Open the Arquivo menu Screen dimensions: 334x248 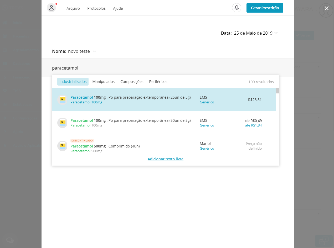73,8
